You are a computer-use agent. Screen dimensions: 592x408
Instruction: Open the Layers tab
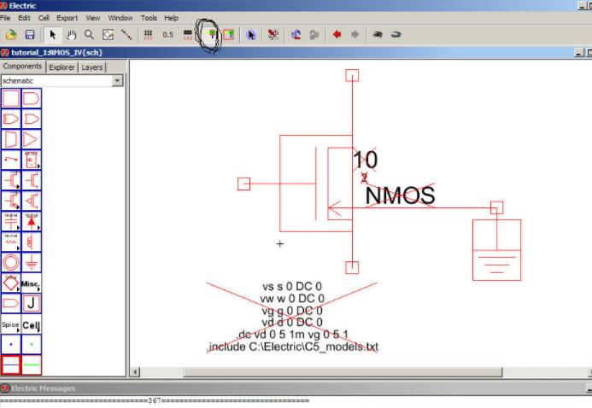click(92, 67)
